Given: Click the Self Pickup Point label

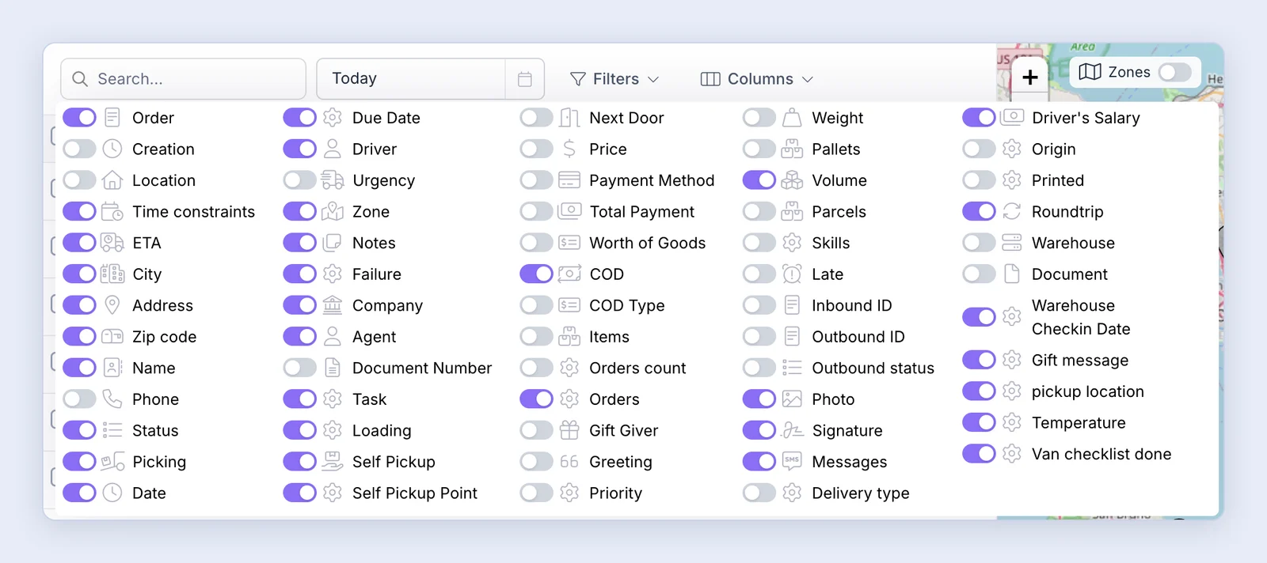Looking at the screenshot, I should click(x=415, y=493).
